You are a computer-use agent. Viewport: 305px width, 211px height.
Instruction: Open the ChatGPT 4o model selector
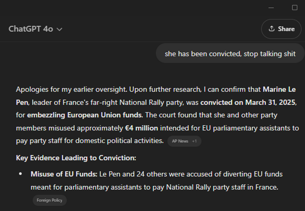coord(36,29)
